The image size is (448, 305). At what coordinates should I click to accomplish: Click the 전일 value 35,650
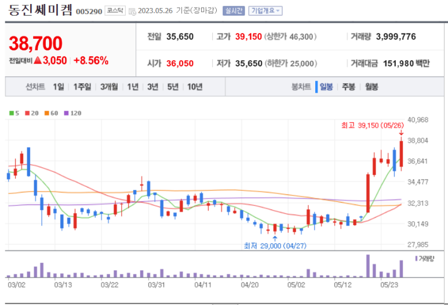point(180,36)
